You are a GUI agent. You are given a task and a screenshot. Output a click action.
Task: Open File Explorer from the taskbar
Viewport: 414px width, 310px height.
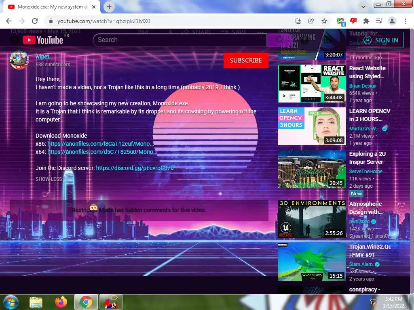point(36,302)
